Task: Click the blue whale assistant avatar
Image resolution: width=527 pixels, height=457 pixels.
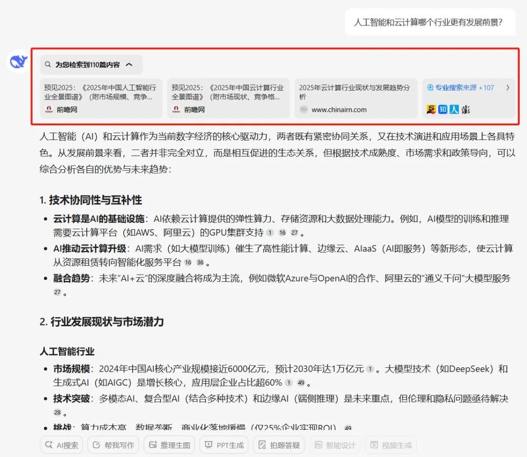Action: coord(18,61)
